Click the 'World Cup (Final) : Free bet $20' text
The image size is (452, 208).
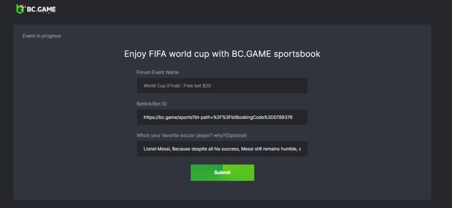(x=177, y=86)
